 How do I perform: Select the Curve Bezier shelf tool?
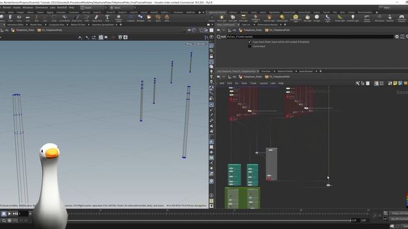click(x=64, y=18)
